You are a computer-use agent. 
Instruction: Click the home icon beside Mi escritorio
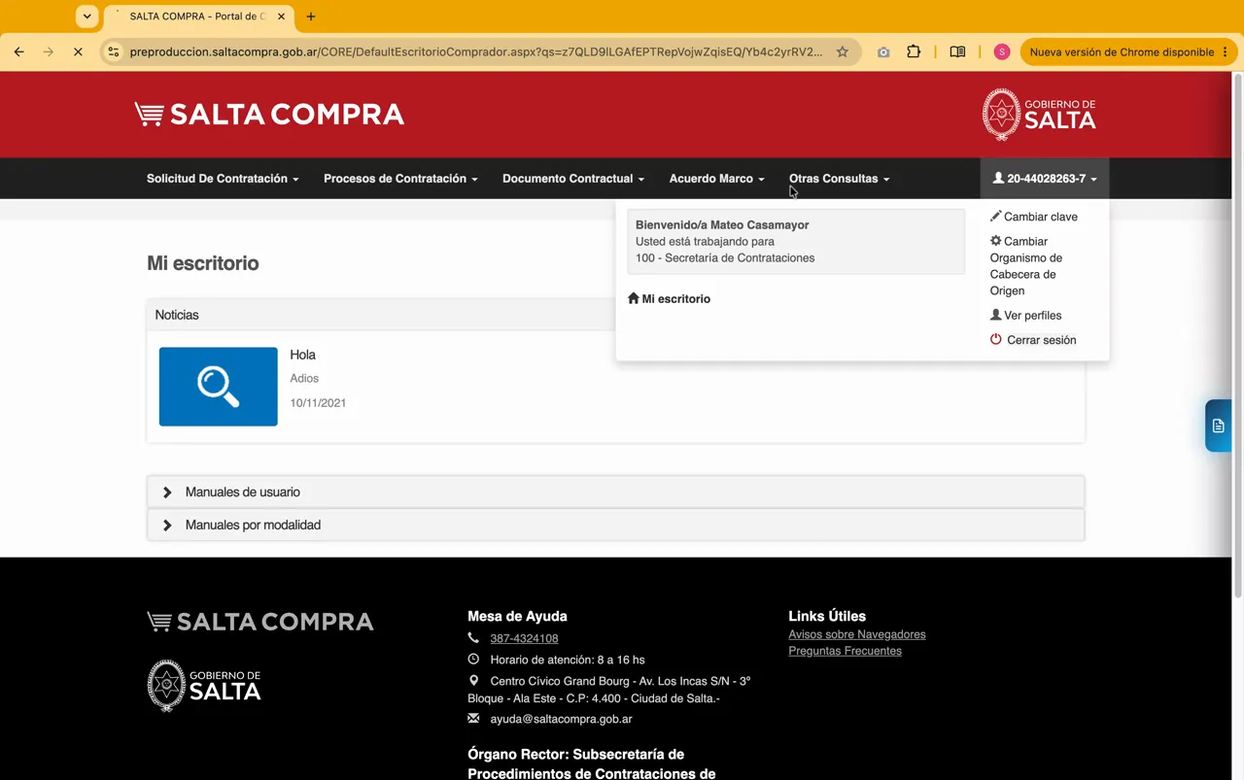634,298
